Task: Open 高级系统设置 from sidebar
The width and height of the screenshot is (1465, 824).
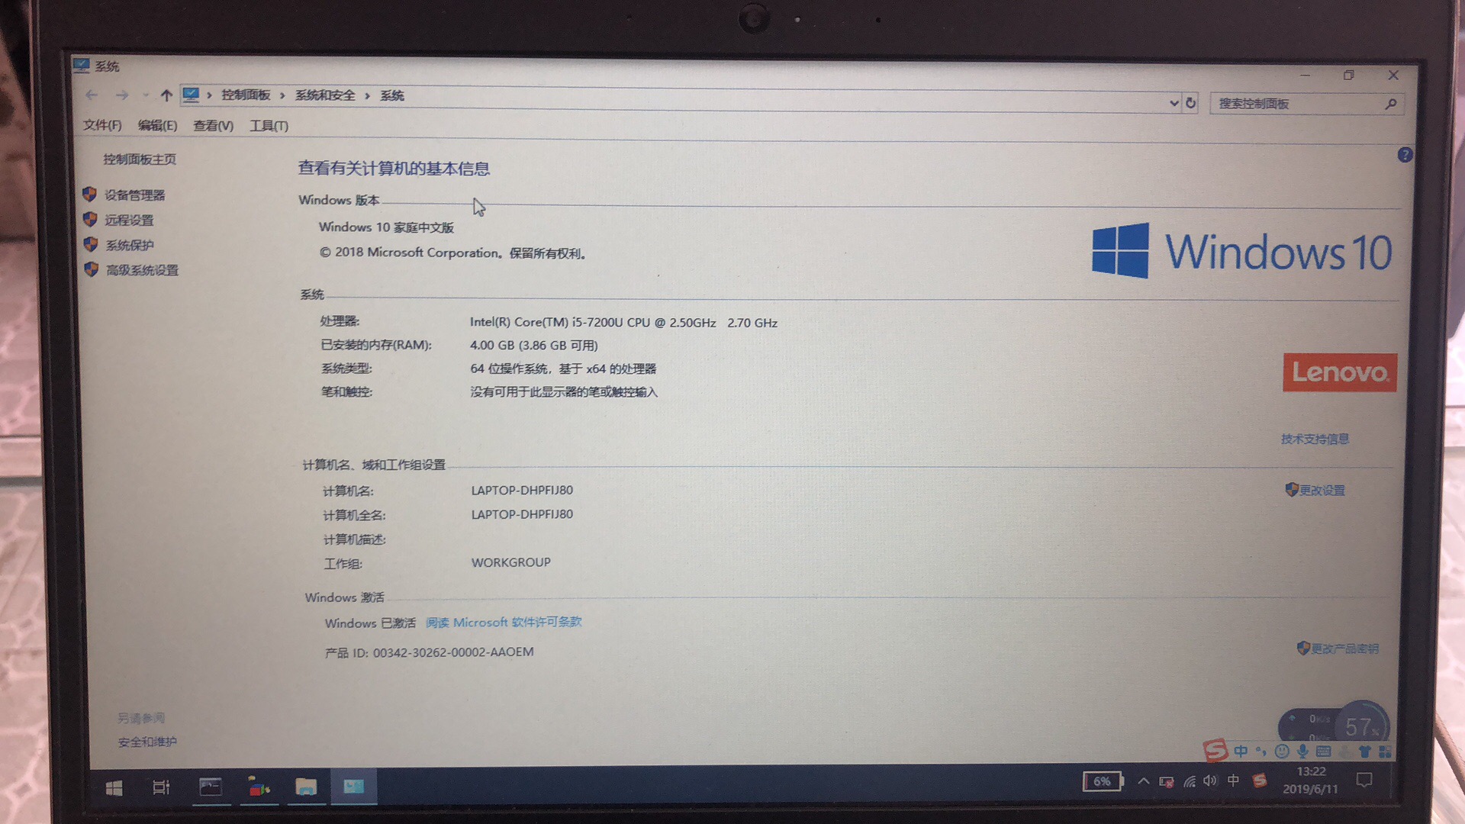Action: [141, 269]
